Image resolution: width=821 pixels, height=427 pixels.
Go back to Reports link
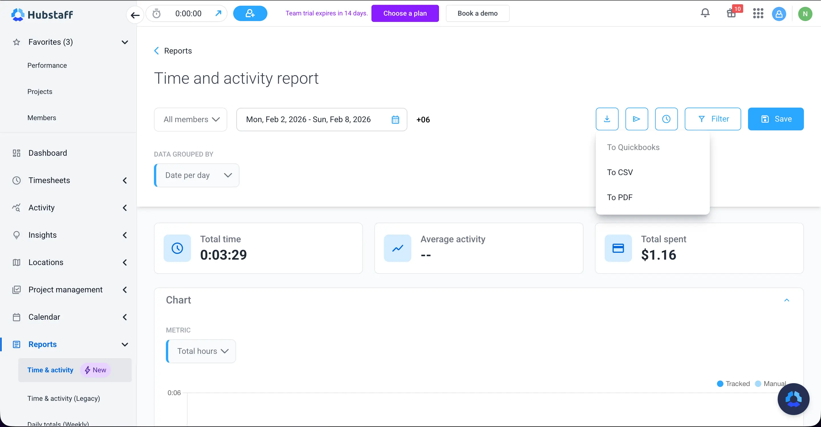pyautogui.click(x=173, y=51)
